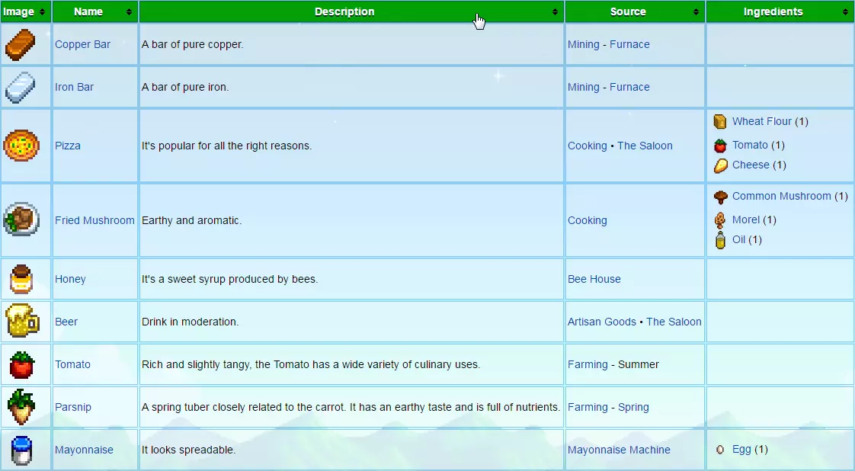Click the Parsnip item image
The height and width of the screenshot is (471, 855).
[x=21, y=407]
